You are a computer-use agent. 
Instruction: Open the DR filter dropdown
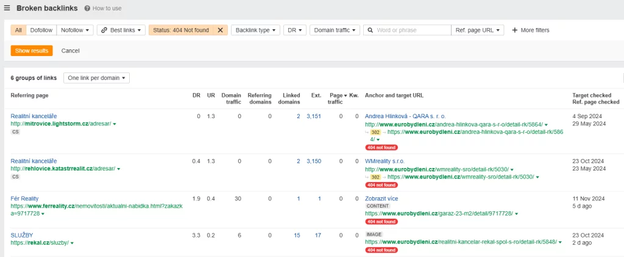[x=295, y=30]
